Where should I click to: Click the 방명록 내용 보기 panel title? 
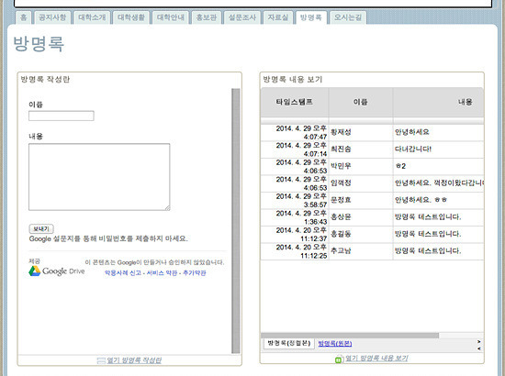point(292,79)
